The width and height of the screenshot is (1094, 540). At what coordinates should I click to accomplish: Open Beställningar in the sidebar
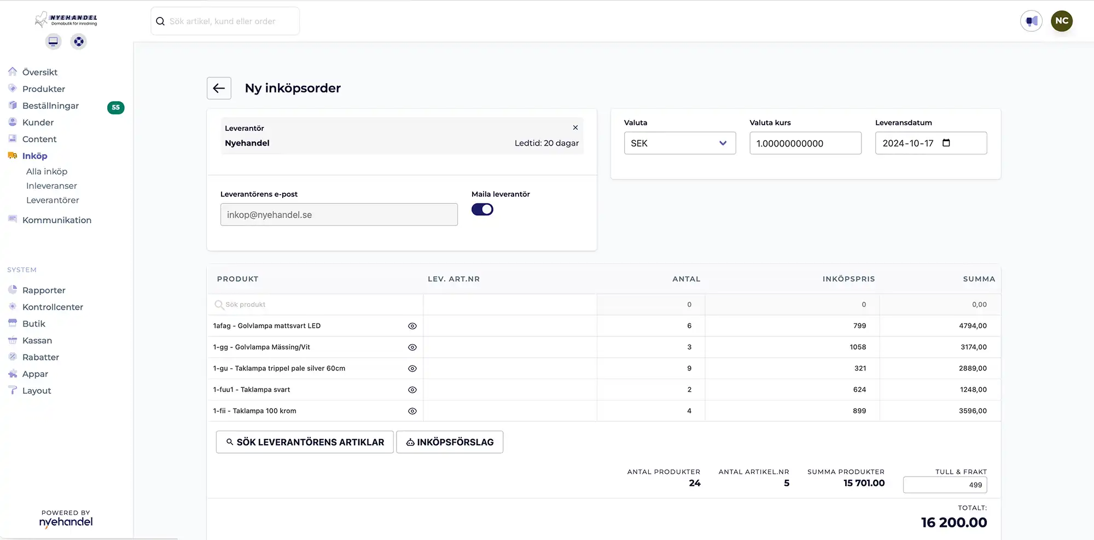click(x=50, y=106)
